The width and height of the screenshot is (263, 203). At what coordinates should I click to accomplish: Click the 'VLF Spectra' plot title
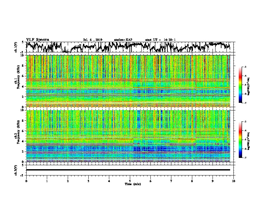(x=38, y=40)
